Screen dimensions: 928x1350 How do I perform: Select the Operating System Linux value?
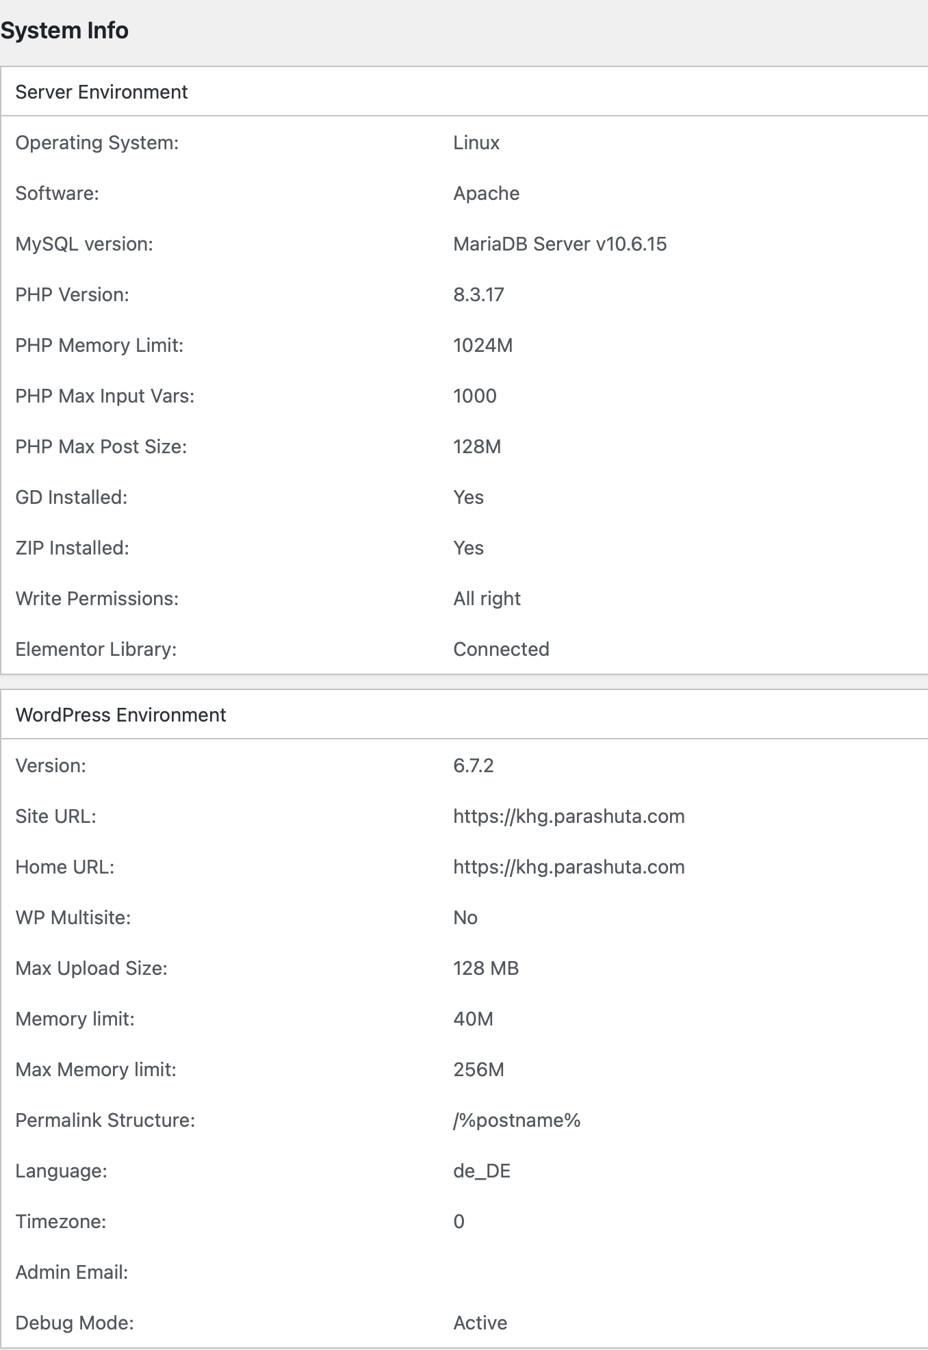point(476,142)
